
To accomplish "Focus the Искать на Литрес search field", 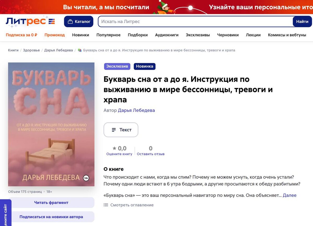I will 195,21.
